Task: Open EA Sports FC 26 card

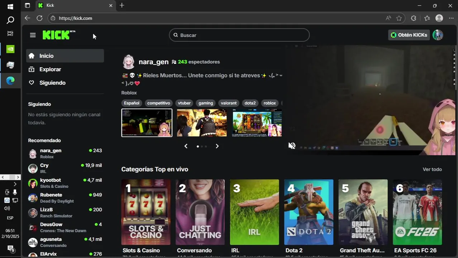Action: [417, 212]
